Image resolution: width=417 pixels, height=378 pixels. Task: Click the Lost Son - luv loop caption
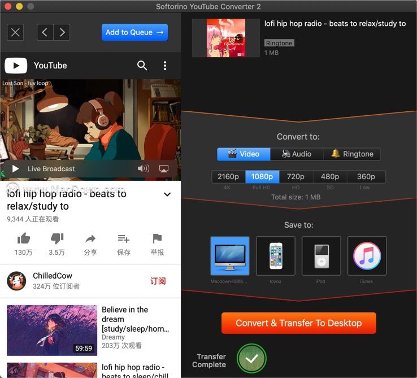coord(25,83)
